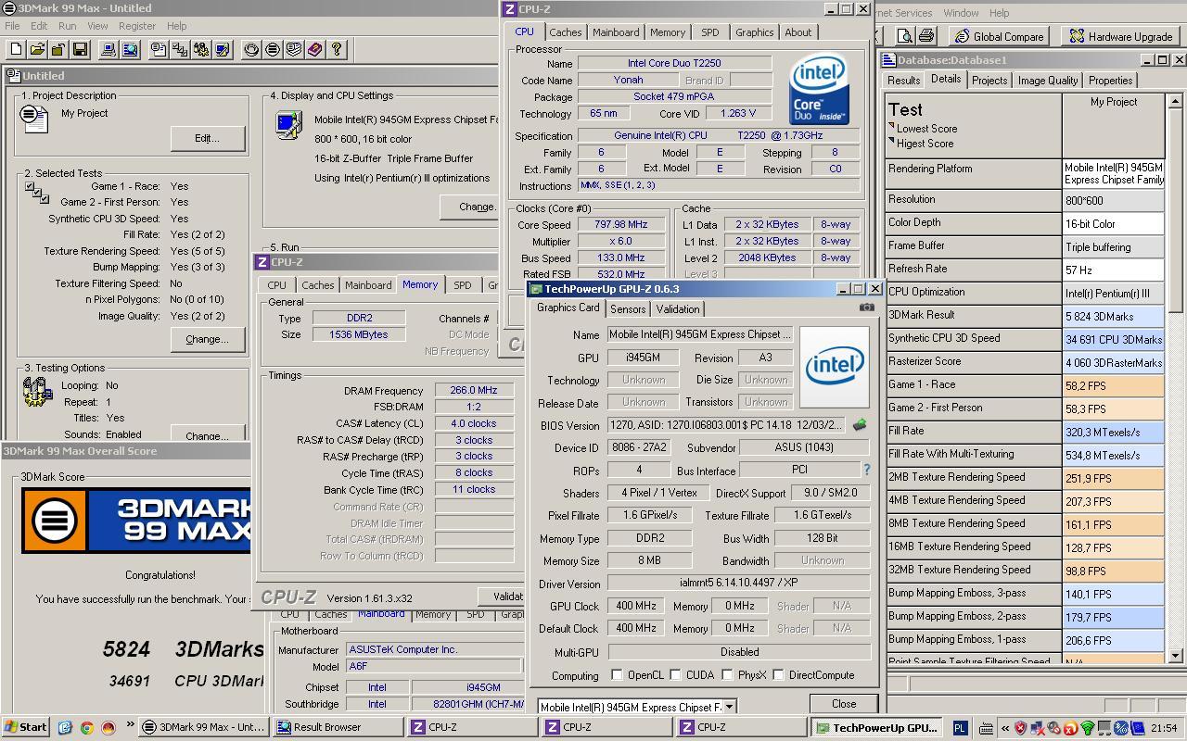Click the Chrome icon in quick launch
The image size is (1187, 741).
pyautogui.click(x=86, y=727)
